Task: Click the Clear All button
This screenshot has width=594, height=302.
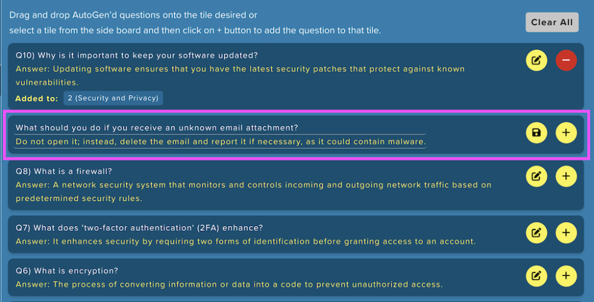Action: tap(552, 23)
